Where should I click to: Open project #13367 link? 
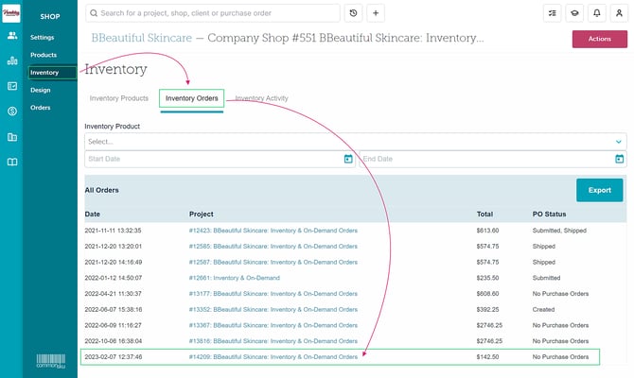point(273,325)
